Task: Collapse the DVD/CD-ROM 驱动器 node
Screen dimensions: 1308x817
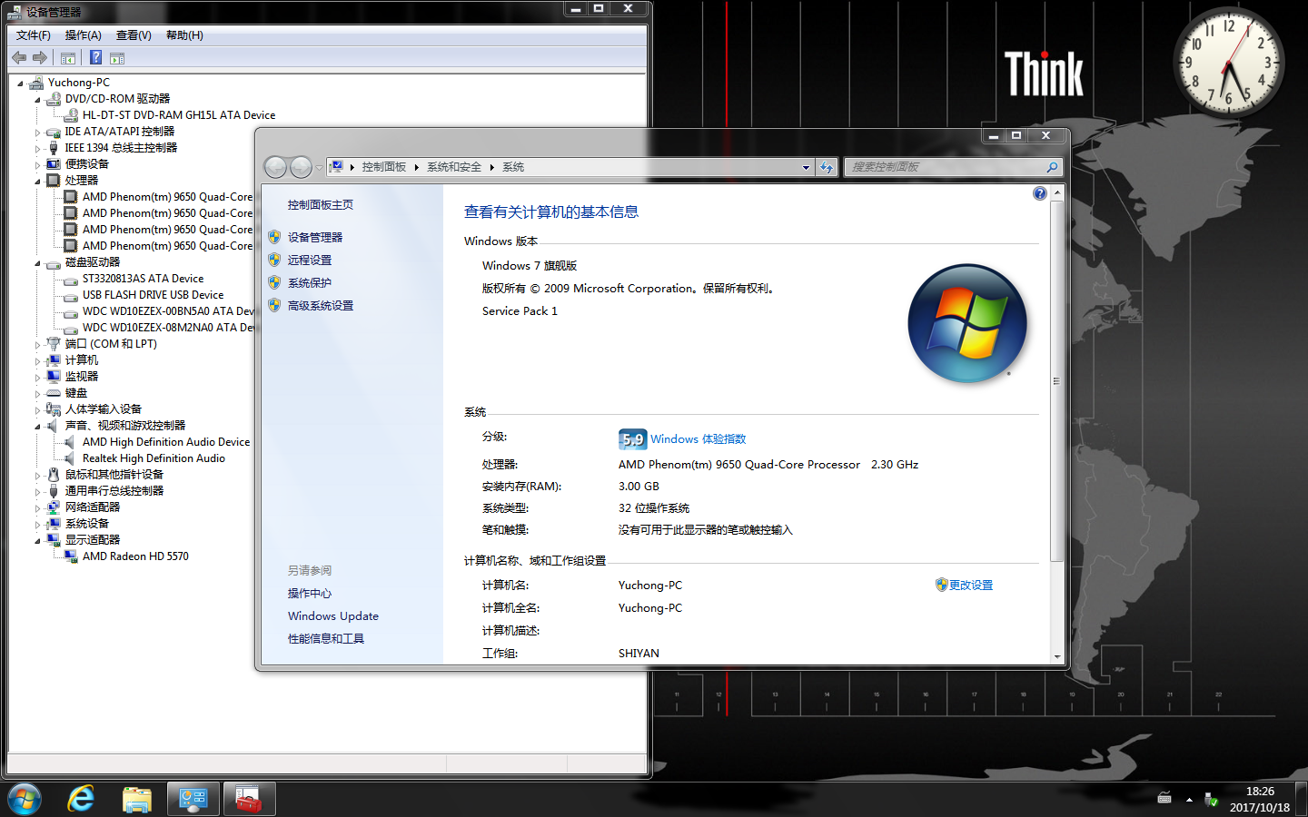Action: (37, 99)
